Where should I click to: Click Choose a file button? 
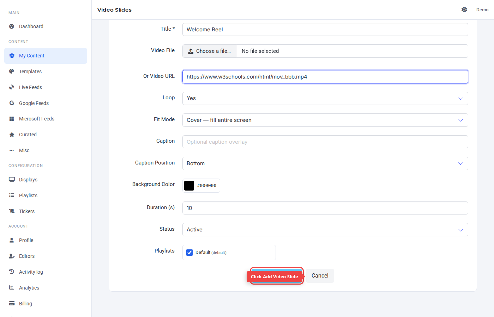[209, 51]
